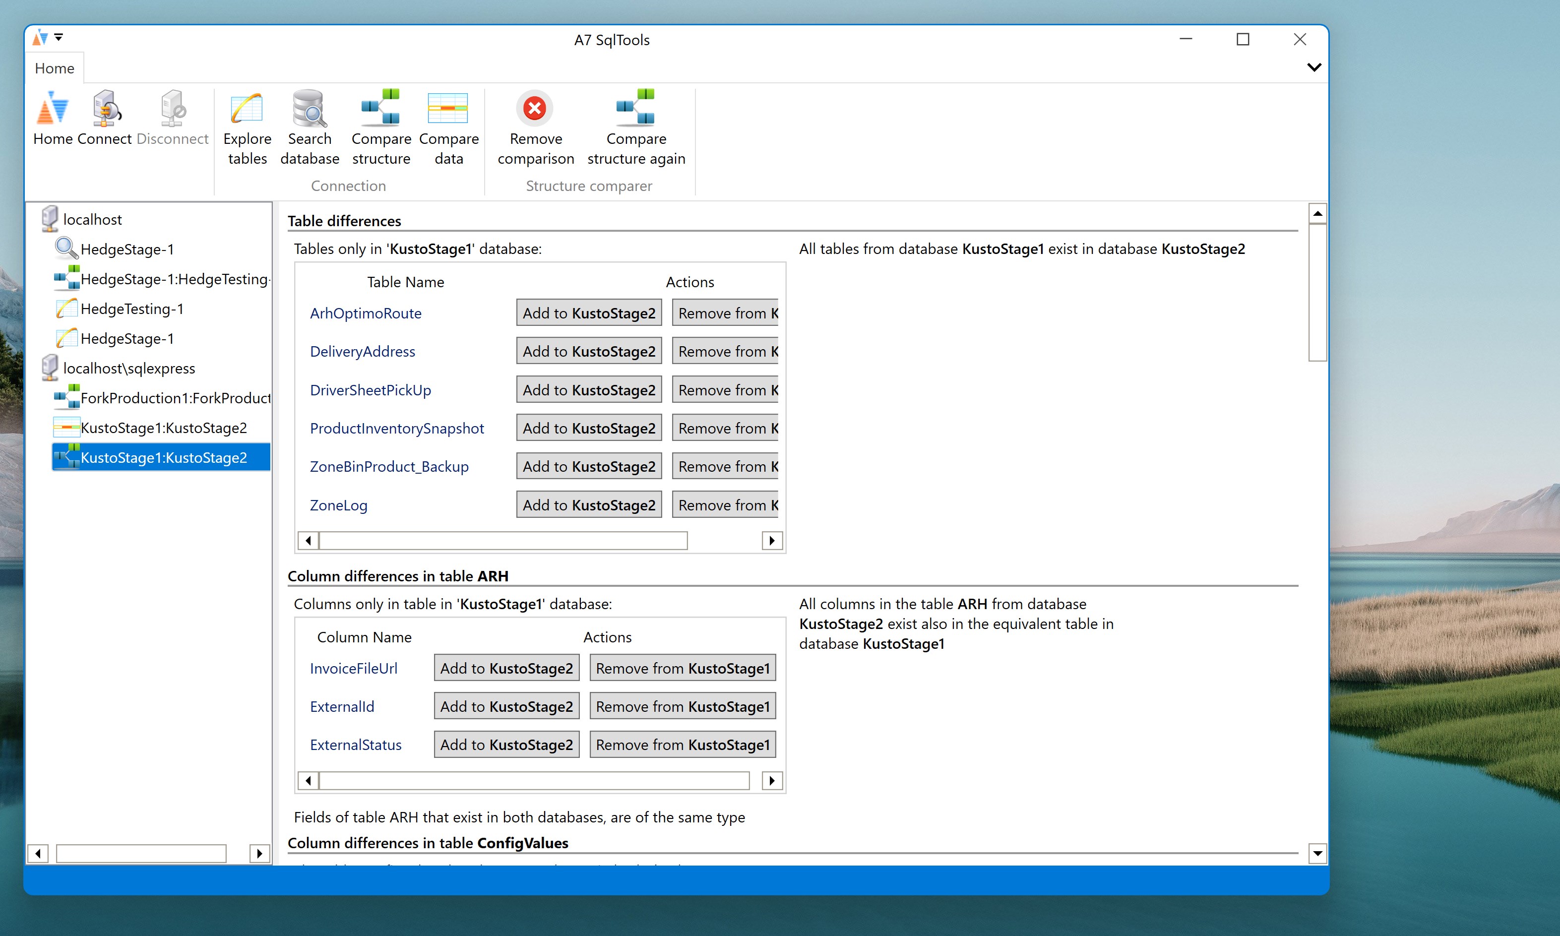Open quick access toolbar dropdown arrow
This screenshot has width=1560, height=936.
[59, 37]
